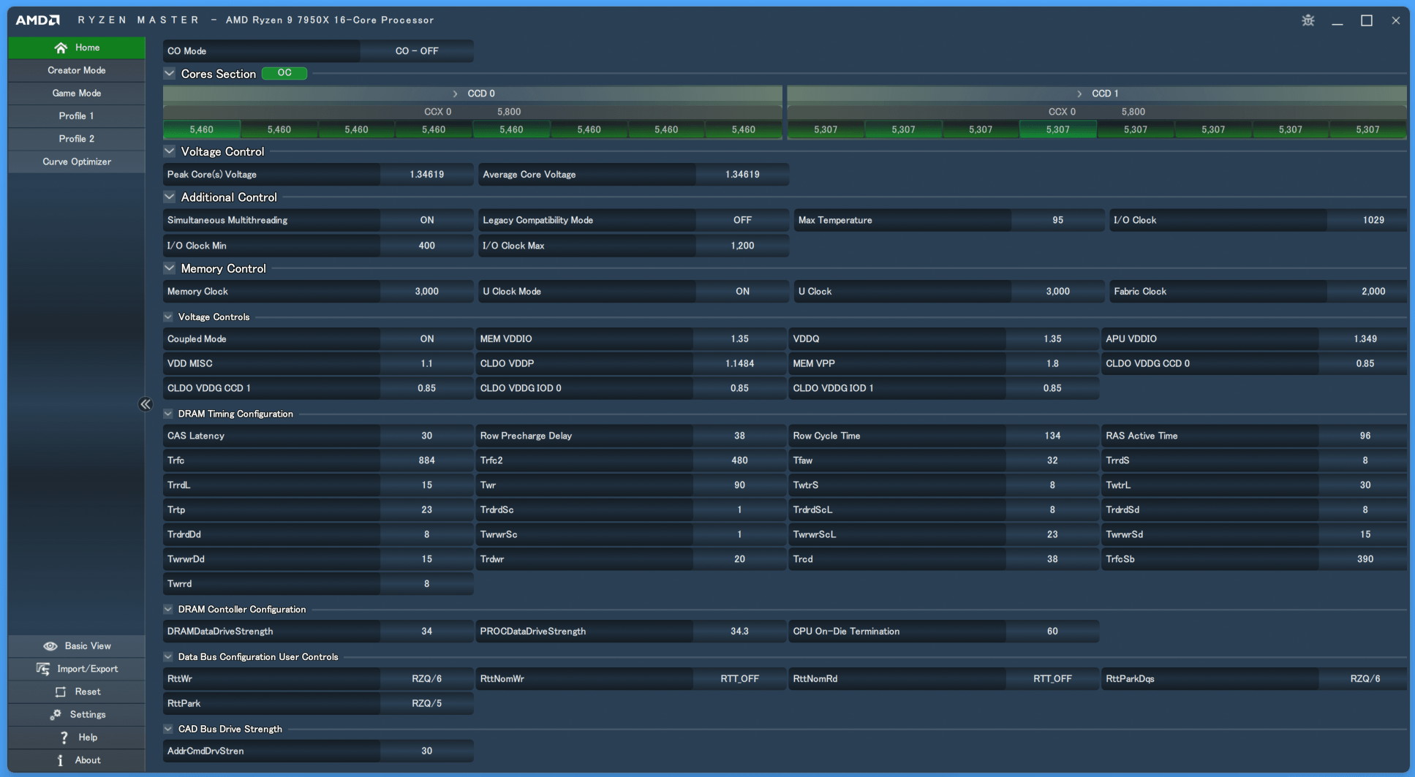
Task: Open the Help page
Action: pos(77,738)
